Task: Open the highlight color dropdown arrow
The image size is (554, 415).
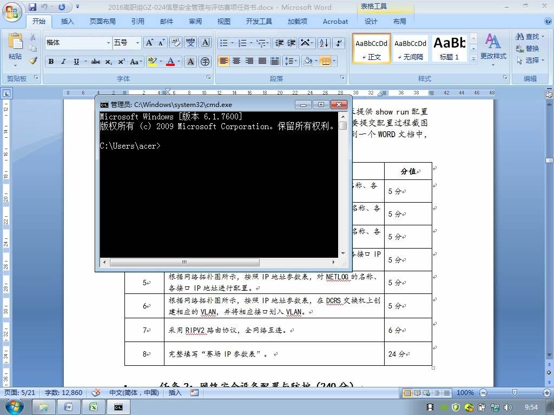Action: (161, 62)
